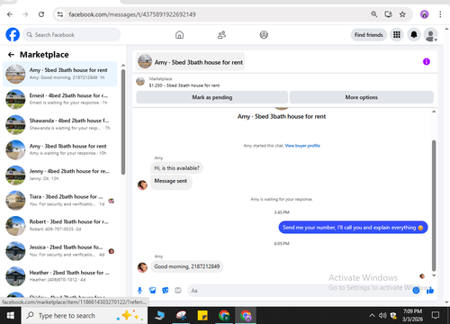Viewport: 450px width, 324px height.
Task: Go back in browser
Action: coord(10,14)
